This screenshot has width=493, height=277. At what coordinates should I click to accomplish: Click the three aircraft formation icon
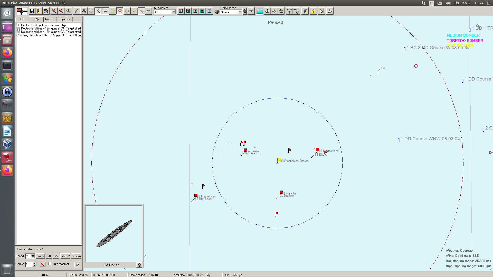click(x=289, y=11)
